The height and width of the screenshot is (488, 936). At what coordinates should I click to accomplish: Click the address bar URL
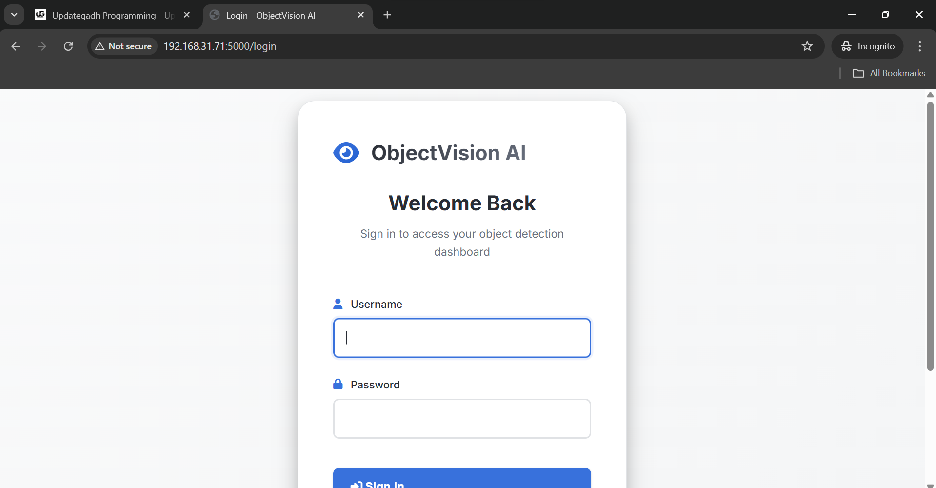[220, 46]
